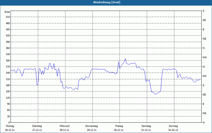This screenshot has height=133, width=212.
Task: Click the "W" compass label
Action: (204, 67)
